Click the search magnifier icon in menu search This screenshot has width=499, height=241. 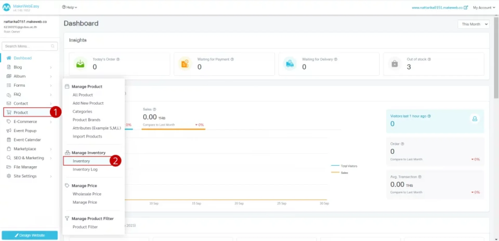(53, 46)
